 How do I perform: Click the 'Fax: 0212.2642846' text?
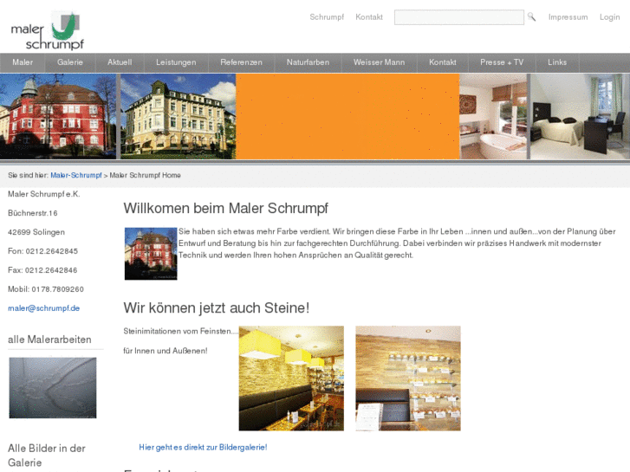[x=42, y=270]
